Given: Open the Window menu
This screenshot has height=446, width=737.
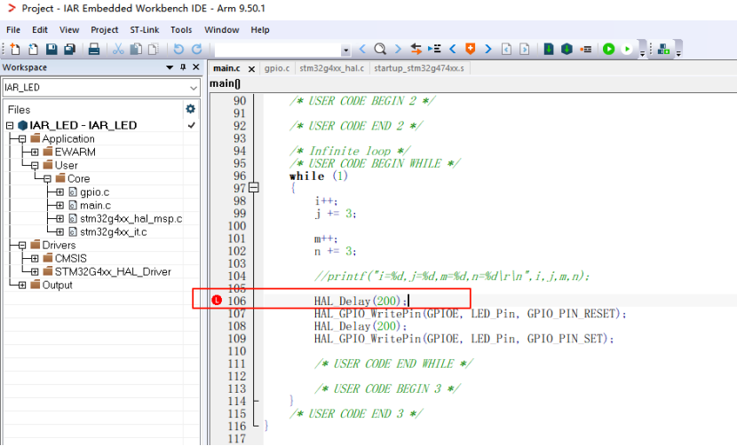Looking at the screenshot, I should pyautogui.click(x=221, y=29).
